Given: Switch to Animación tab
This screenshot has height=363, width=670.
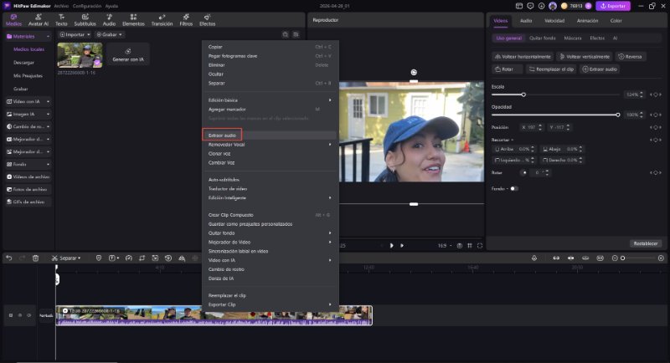Looking at the screenshot, I should pos(587,21).
